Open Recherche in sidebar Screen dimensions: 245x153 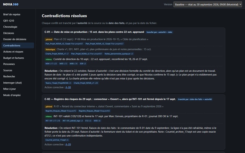click(18, 76)
